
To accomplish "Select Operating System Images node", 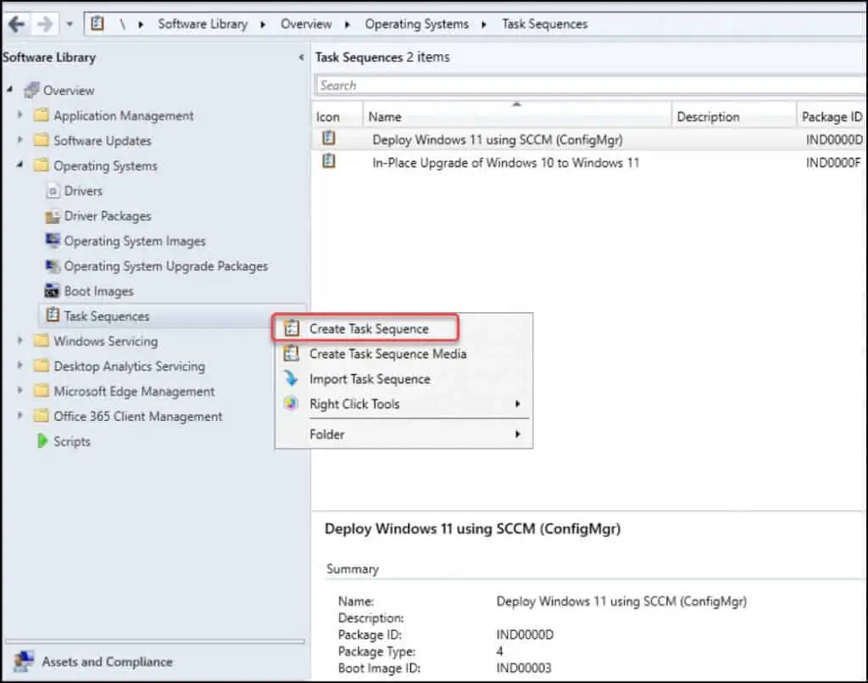I will [135, 241].
